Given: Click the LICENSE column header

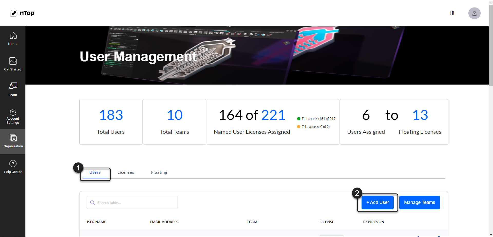Looking at the screenshot, I should tap(327, 222).
